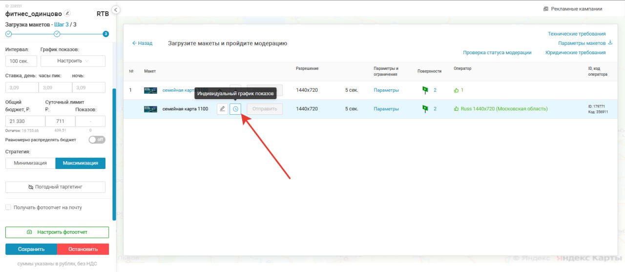625x272 pixels.
Task: Click семейная карта 1100 name in highlighted row
Action: coord(186,109)
